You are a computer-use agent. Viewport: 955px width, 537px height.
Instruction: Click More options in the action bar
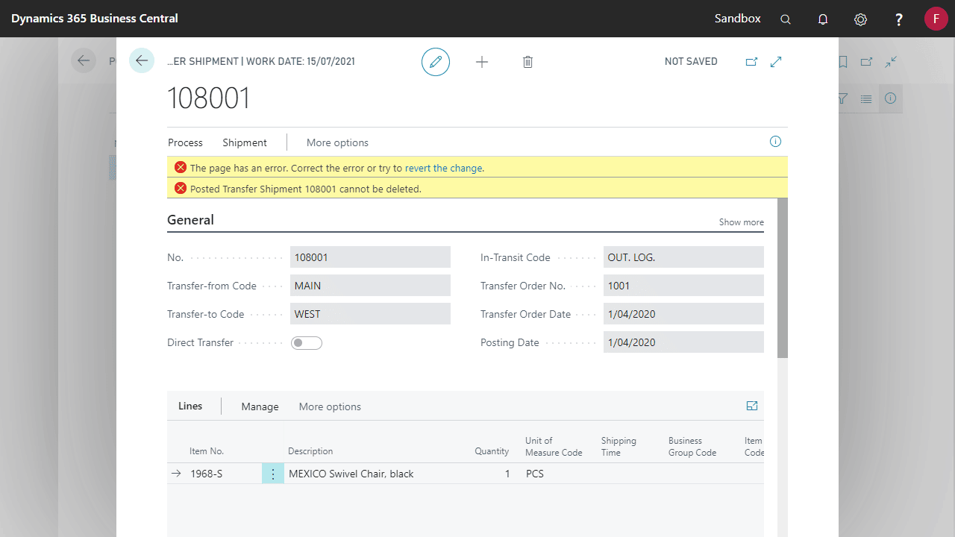coord(337,142)
